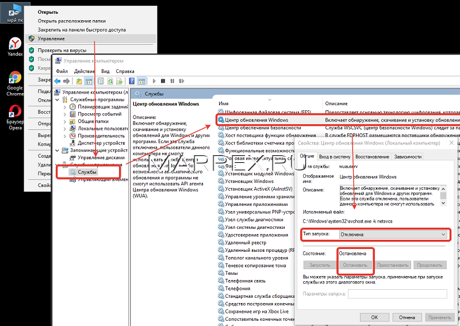
Task: Click the green Refresh toolbar icon
Action: pos(110,81)
